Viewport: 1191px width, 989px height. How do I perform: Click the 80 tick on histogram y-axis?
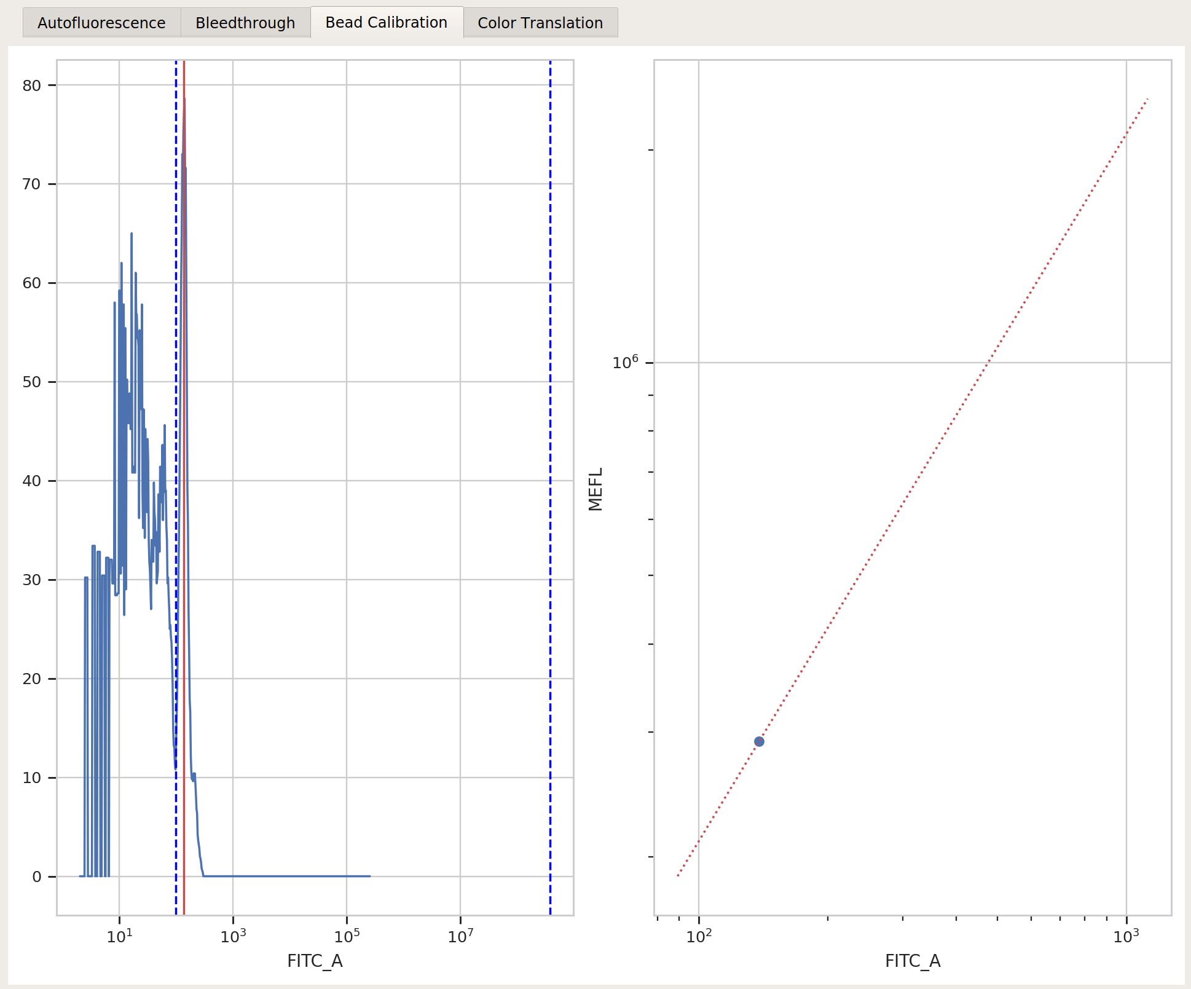32,85
